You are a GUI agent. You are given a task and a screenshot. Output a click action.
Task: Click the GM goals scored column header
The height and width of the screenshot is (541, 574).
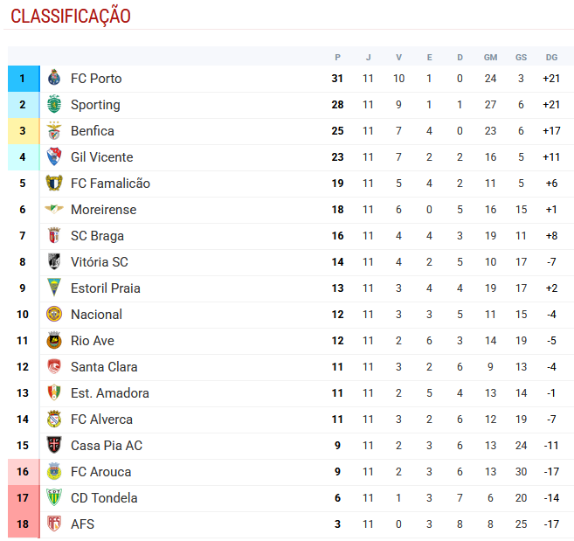pyautogui.click(x=490, y=57)
